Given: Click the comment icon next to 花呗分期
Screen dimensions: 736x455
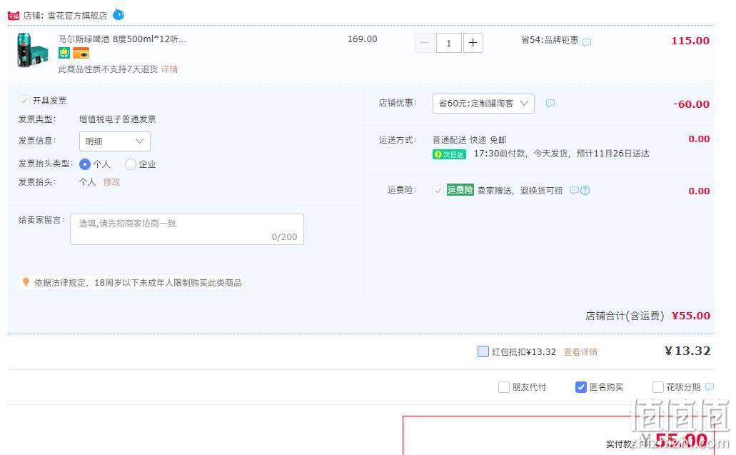Looking at the screenshot, I should (710, 386).
